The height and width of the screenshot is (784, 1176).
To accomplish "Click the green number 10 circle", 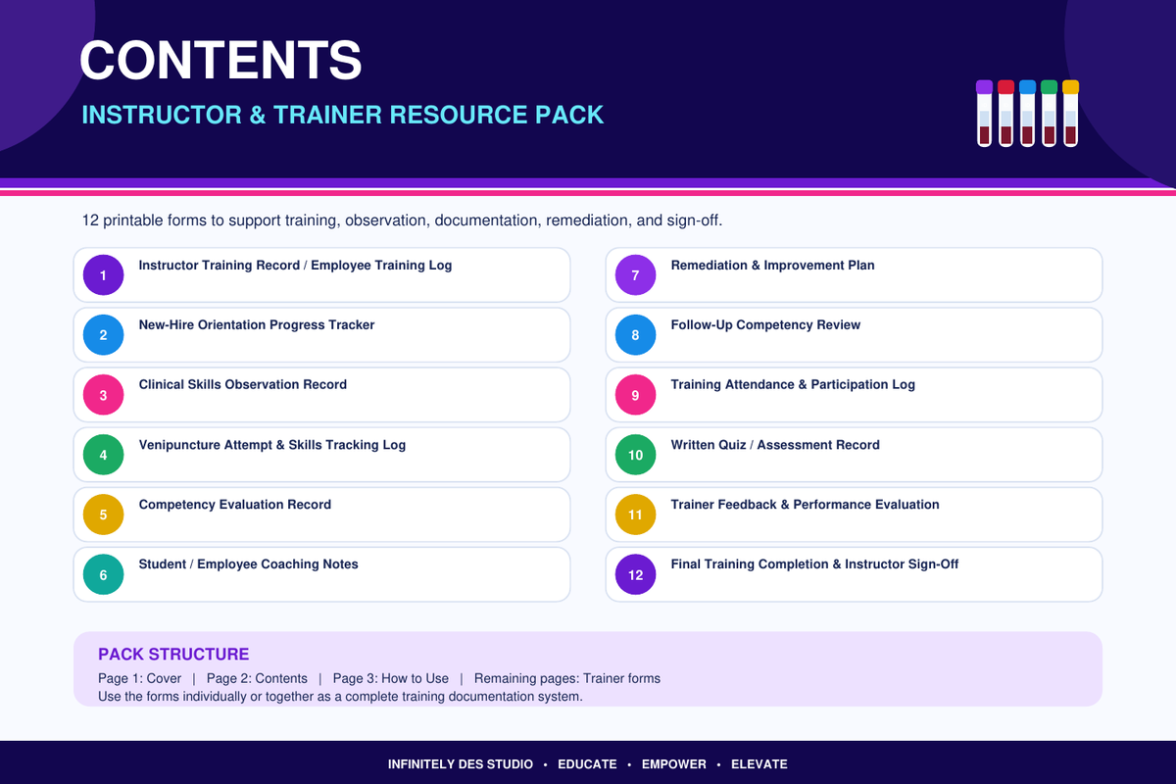I will [x=635, y=455].
